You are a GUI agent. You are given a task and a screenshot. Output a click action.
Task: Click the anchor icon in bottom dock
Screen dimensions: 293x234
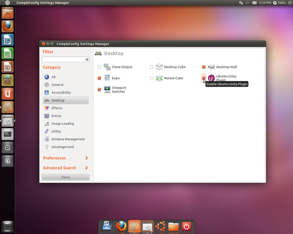click(x=107, y=226)
